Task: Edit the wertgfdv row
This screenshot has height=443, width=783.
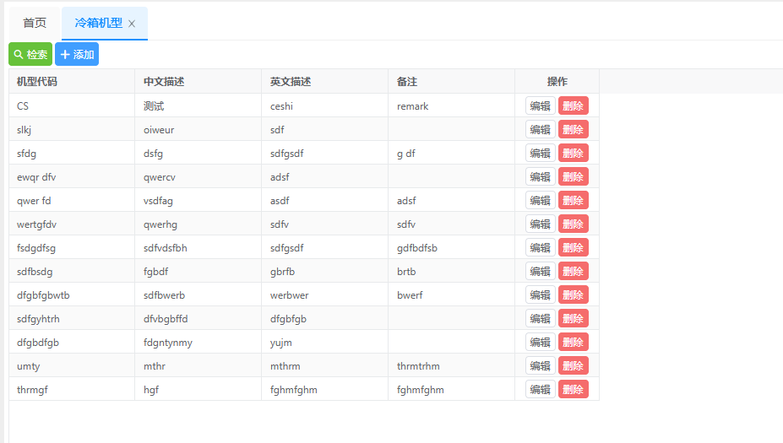Action: point(540,224)
